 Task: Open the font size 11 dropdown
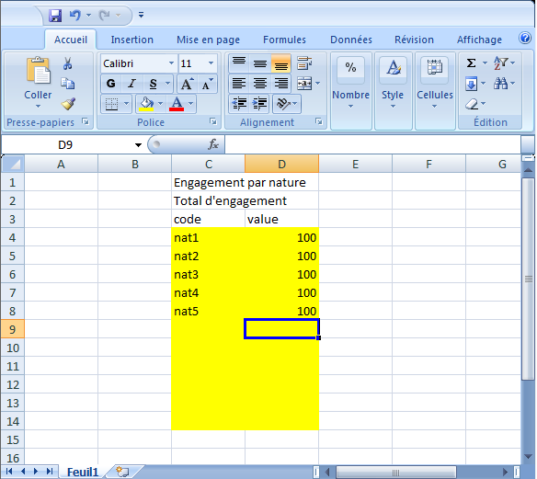(x=211, y=63)
